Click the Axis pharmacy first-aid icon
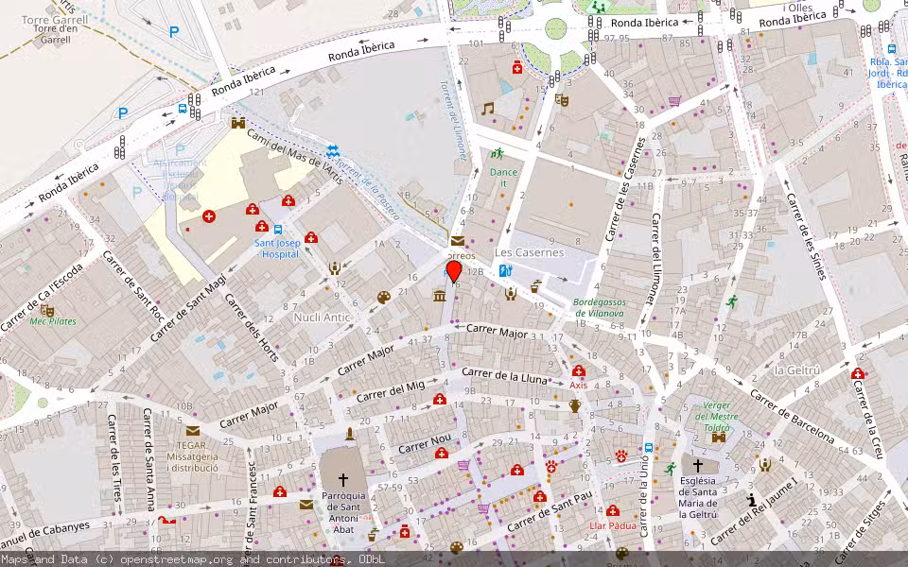This screenshot has height=567, width=908. [579, 372]
